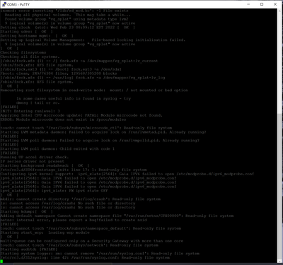Click the "Running UP accel driver check" line
Screen dimensions: 283x265
coord(35,157)
